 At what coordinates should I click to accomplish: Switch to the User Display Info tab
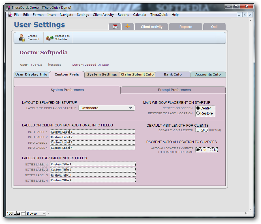pyautogui.click(x=31, y=74)
